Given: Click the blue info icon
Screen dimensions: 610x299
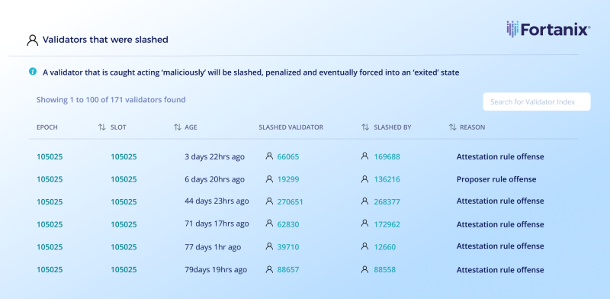Looking at the screenshot, I should coord(33,71).
